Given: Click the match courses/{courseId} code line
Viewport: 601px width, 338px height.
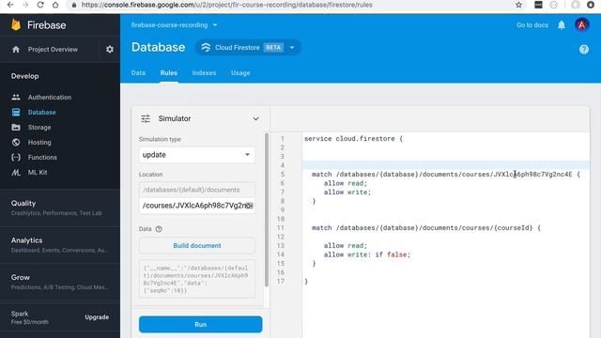Looking at the screenshot, I should tap(425, 227).
